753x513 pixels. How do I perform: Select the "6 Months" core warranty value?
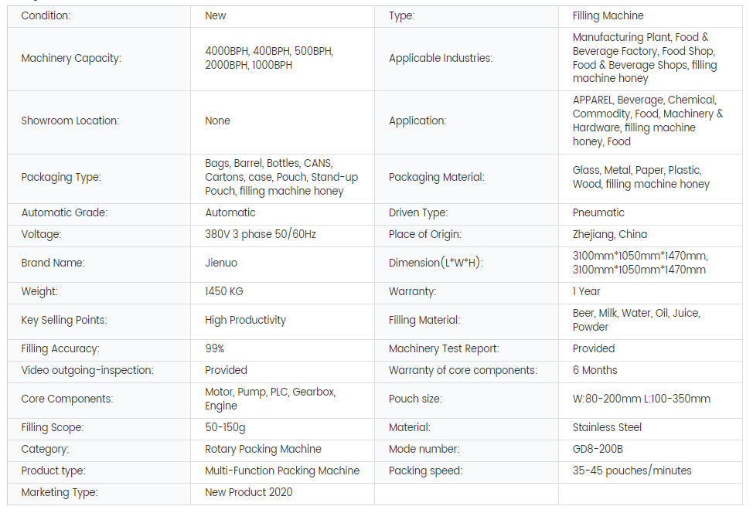[595, 370]
